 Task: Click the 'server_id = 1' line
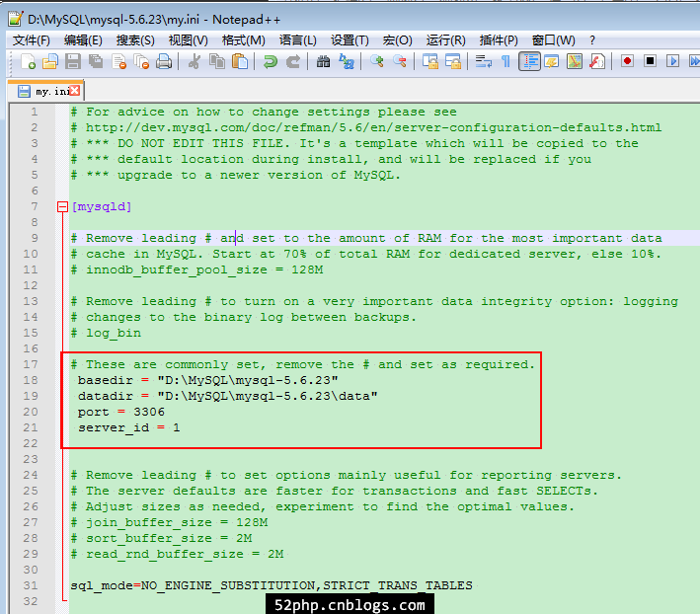[129, 427]
